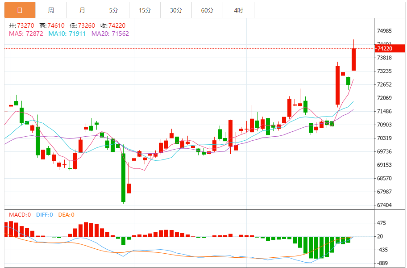This screenshot has width=407, height=268.
Task: Click the DIFF:0 indicator label
Action: pos(44,215)
